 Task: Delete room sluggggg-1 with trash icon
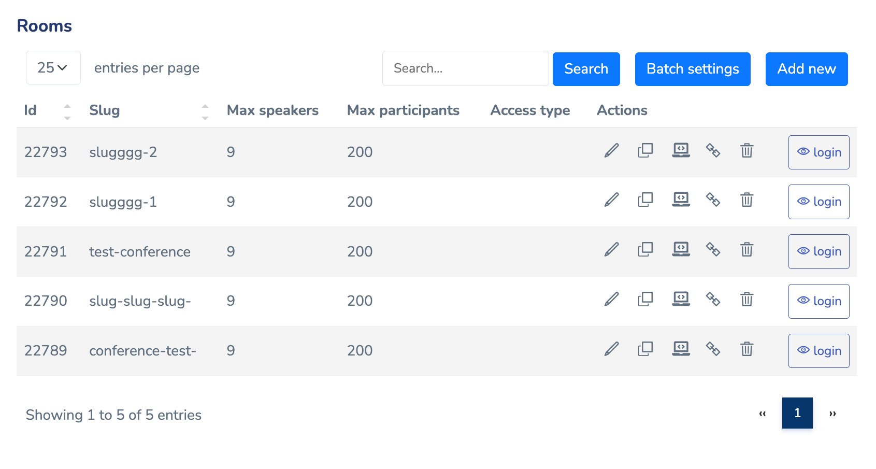pyautogui.click(x=746, y=200)
